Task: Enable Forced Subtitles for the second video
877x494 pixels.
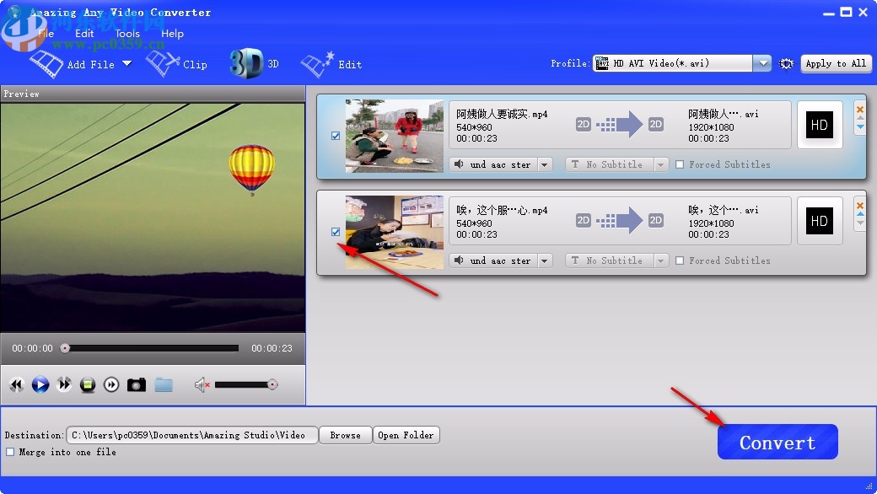Action: [x=679, y=260]
